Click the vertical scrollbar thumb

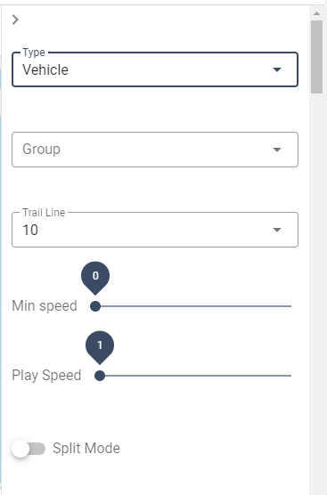point(316,57)
